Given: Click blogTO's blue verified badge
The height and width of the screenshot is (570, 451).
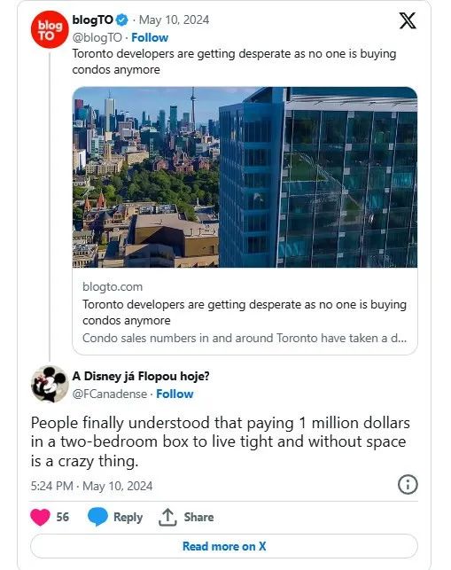Looking at the screenshot, I should pyautogui.click(x=122, y=20).
